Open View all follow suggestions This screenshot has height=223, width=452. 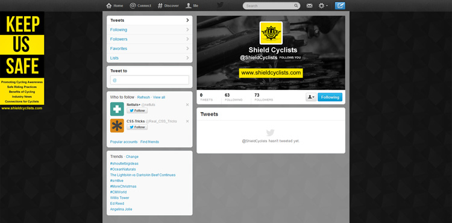coord(159,98)
